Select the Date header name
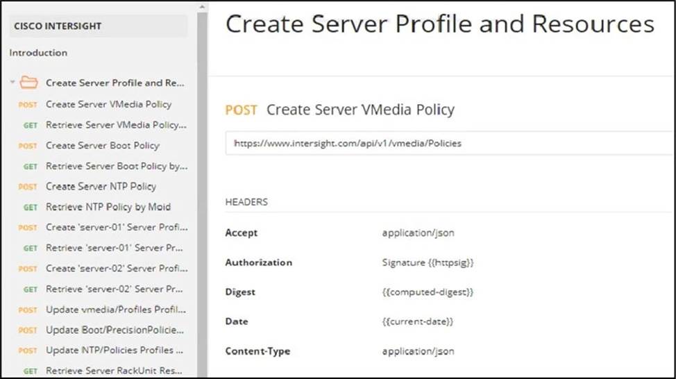 (x=236, y=321)
